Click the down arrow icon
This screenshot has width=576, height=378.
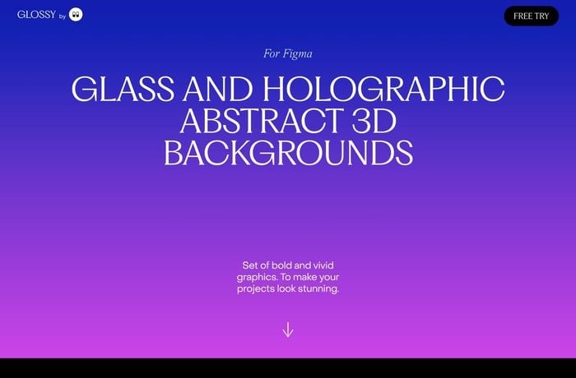click(x=288, y=330)
